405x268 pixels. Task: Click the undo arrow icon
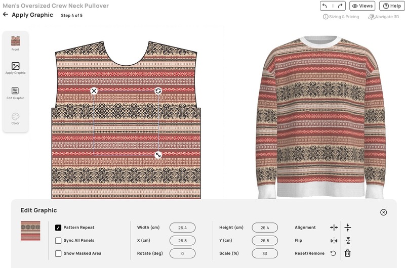click(325, 6)
